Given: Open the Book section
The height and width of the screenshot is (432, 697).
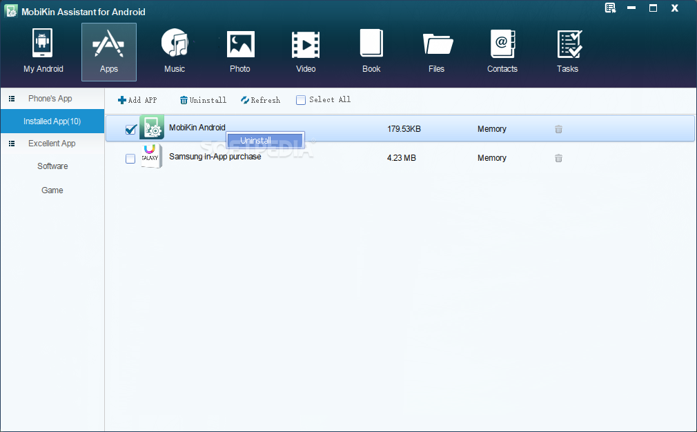Looking at the screenshot, I should tap(371, 51).
